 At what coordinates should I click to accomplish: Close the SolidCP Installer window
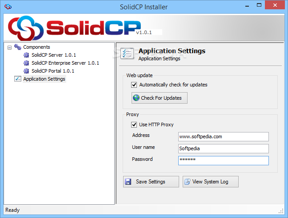coord(275,5)
